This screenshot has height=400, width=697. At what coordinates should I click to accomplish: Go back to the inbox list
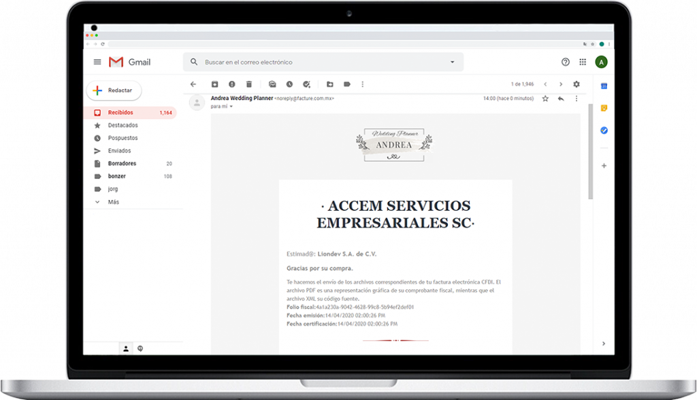[x=193, y=84]
